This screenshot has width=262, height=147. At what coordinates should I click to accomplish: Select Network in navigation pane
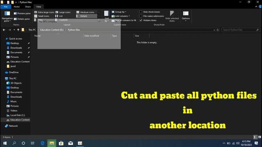click(x=13, y=126)
